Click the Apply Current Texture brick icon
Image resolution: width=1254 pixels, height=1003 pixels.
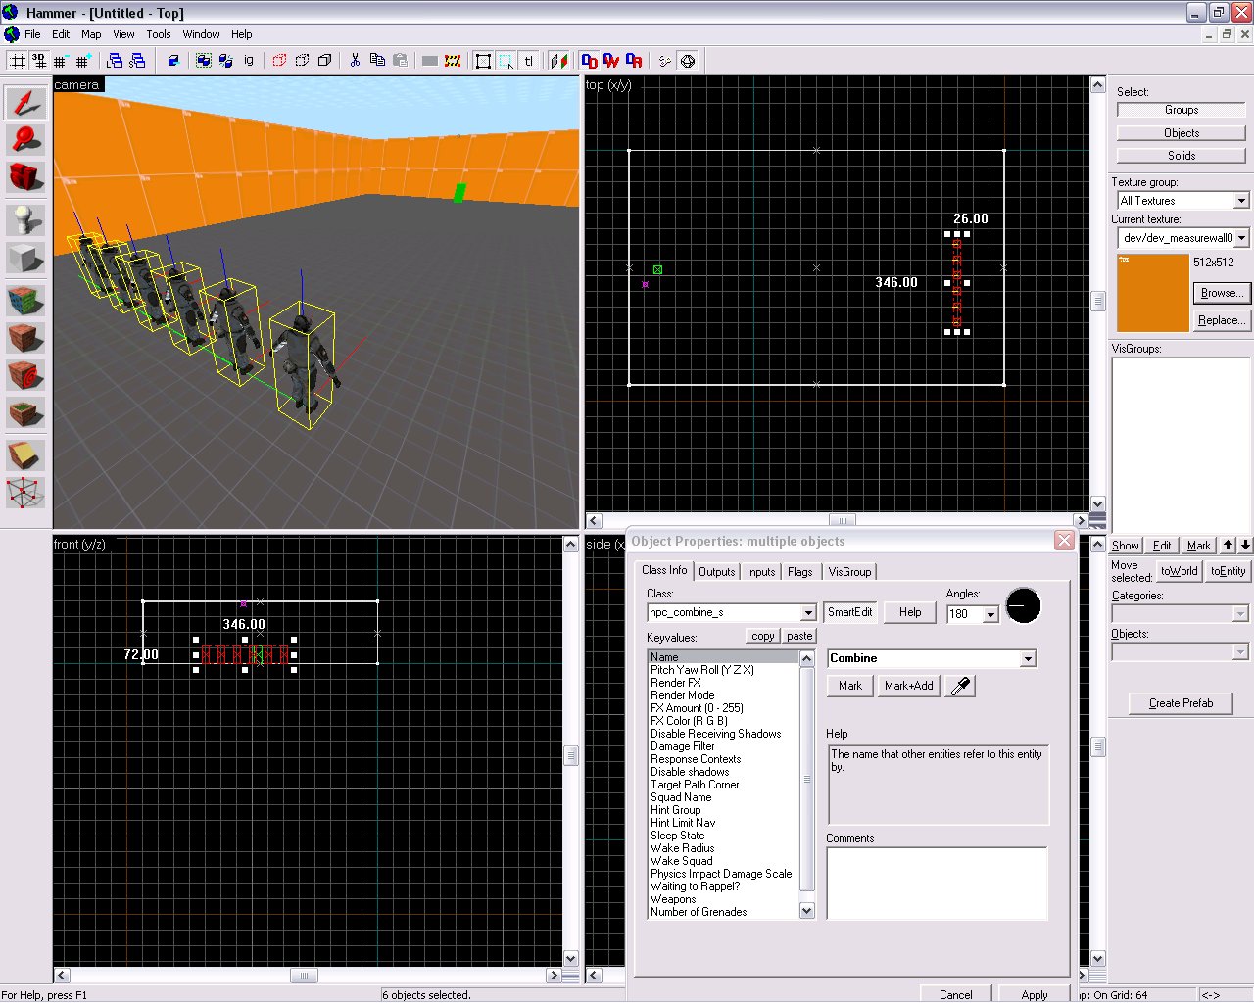(x=25, y=338)
